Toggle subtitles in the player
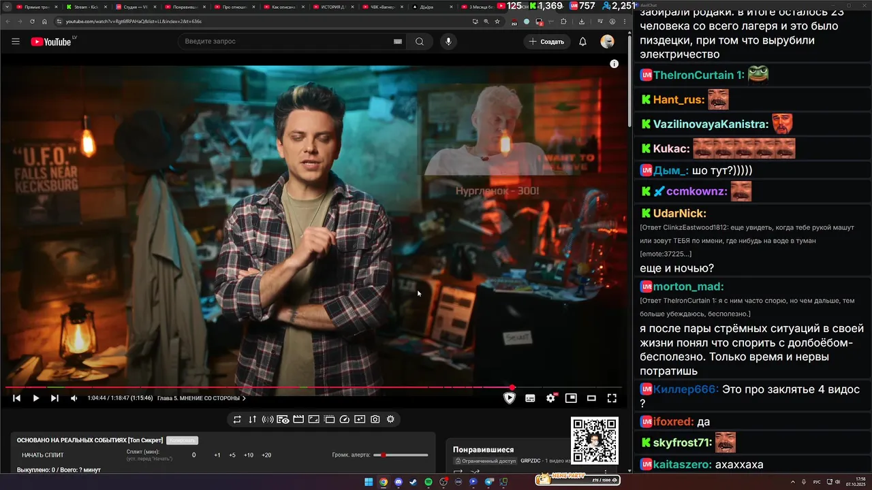The image size is (872, 490). click(530, 398)
